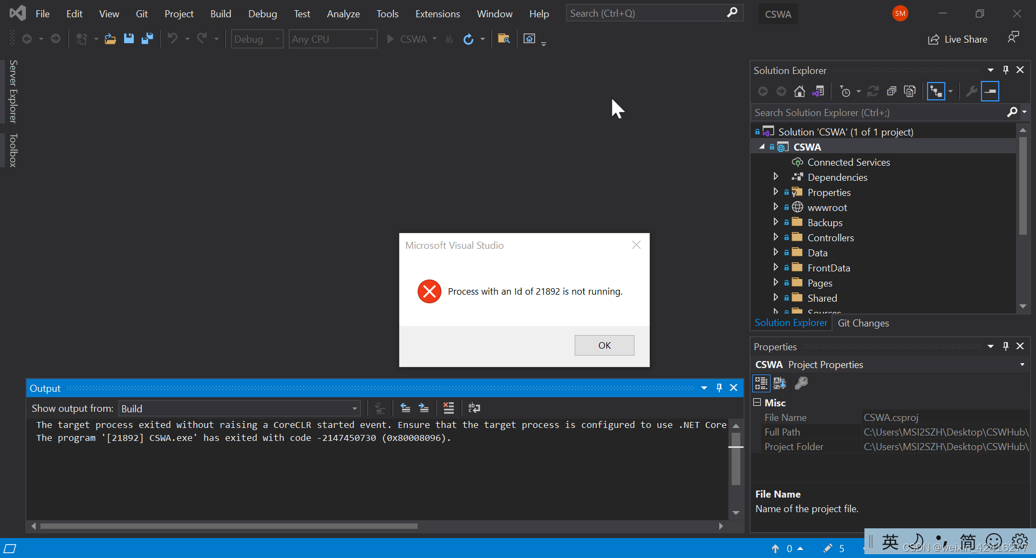Open the 'Show output from' dropdown

[x=353, y=408]
